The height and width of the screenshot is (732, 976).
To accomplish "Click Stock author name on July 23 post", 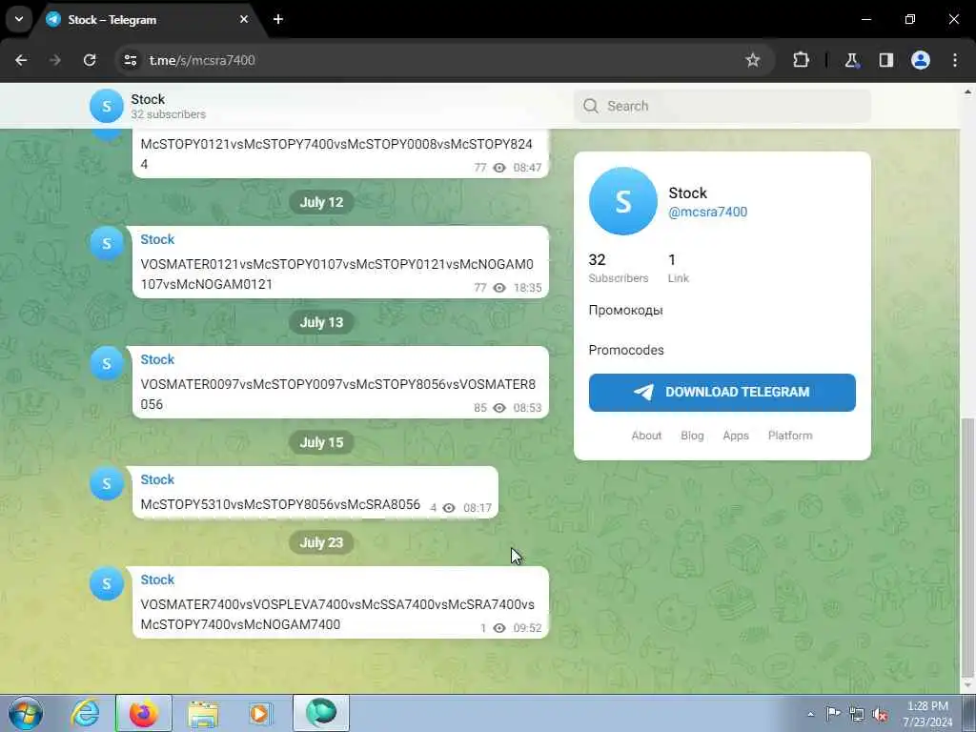I will 157,580.
